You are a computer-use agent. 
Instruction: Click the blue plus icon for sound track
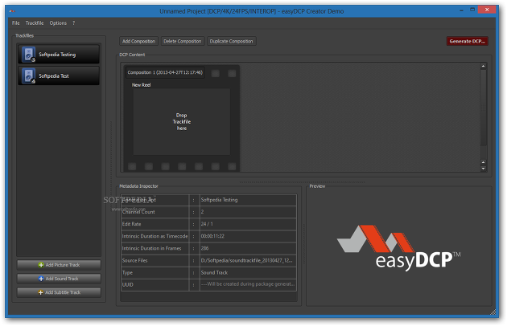(41, 279)
